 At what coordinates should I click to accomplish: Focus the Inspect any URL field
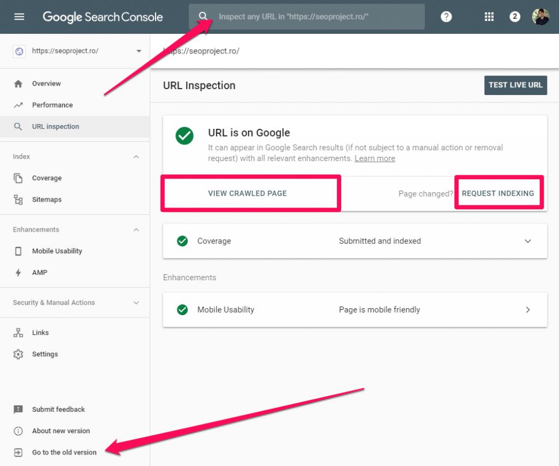[x=307, y=16]
